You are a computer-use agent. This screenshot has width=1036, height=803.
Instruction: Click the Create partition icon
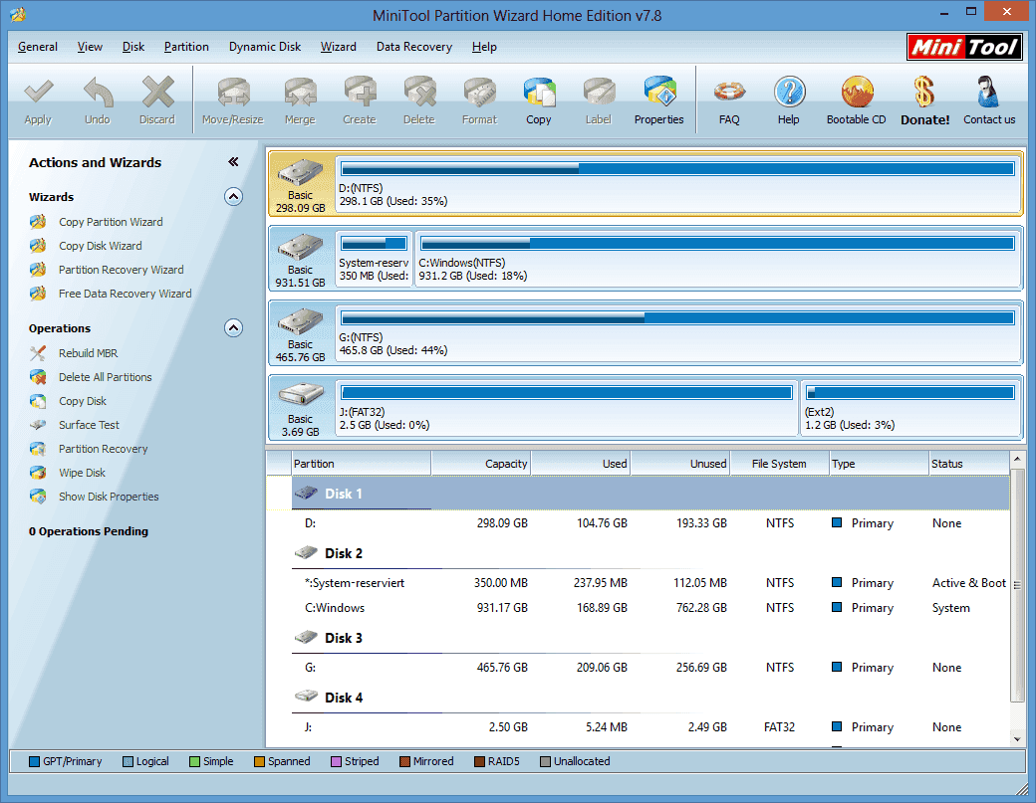360,93
